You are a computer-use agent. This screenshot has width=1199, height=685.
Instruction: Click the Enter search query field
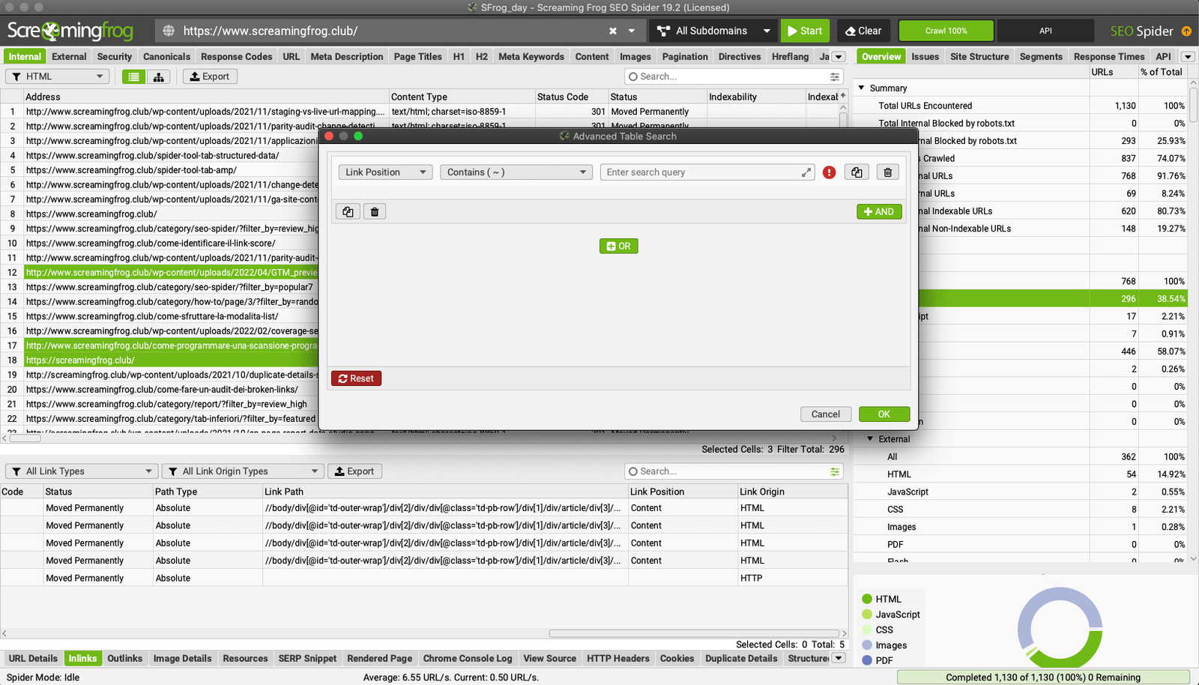click(701, 172)
